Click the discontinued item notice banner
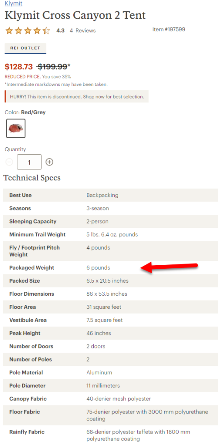 point(77,97)
